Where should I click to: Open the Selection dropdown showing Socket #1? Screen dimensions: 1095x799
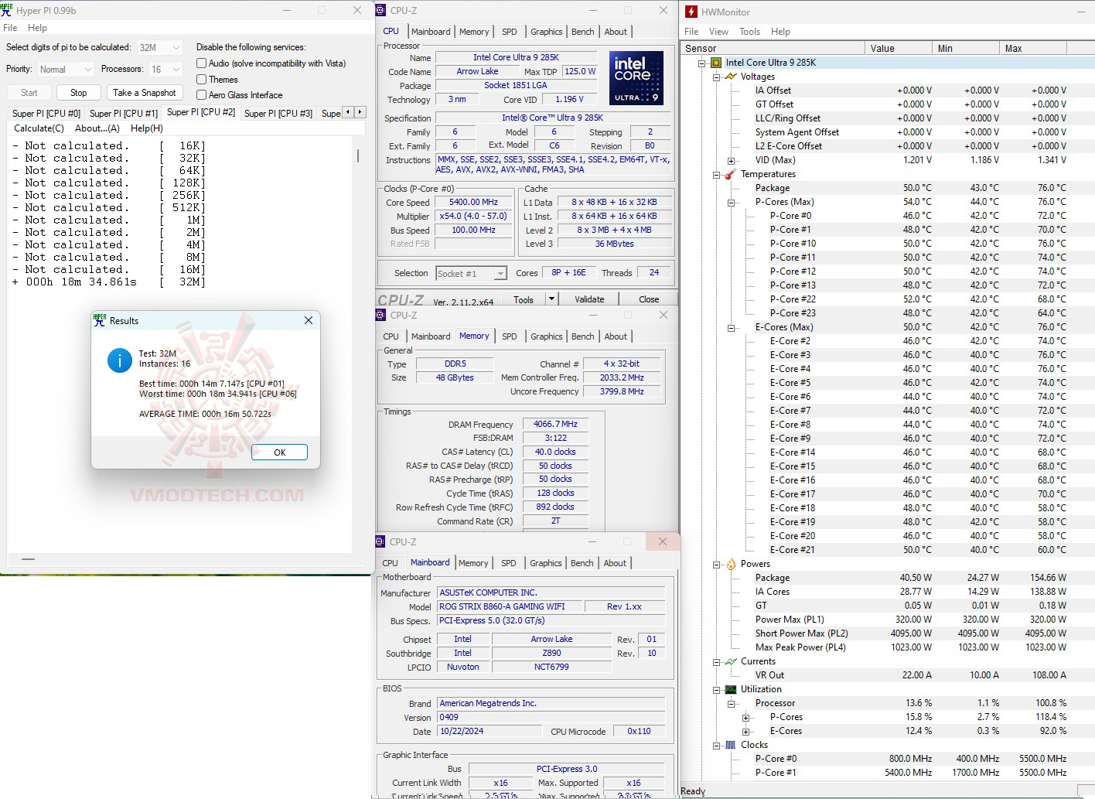point(471,273)
